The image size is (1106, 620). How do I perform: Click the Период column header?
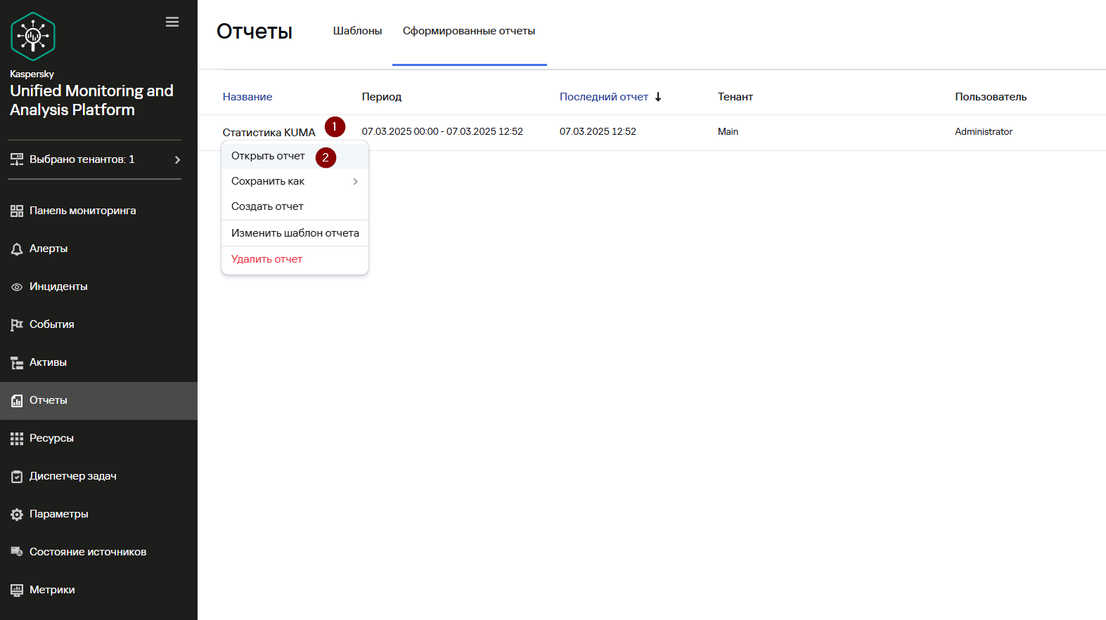click(382, 97)
